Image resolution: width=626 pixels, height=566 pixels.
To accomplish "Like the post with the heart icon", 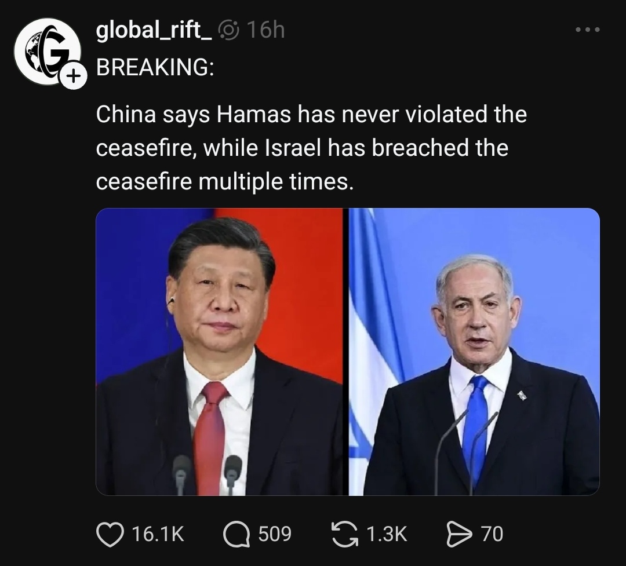I will (x=110, y=535).
